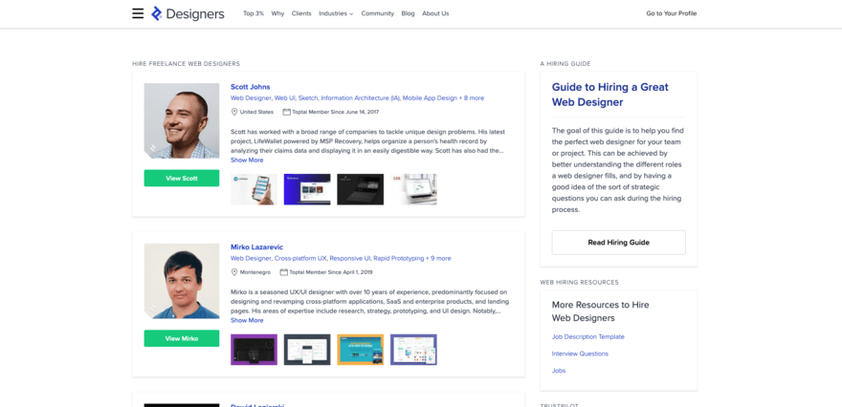
Task: Go to the Community menu item
Action: pyautogui.click(x=377, y=13)
